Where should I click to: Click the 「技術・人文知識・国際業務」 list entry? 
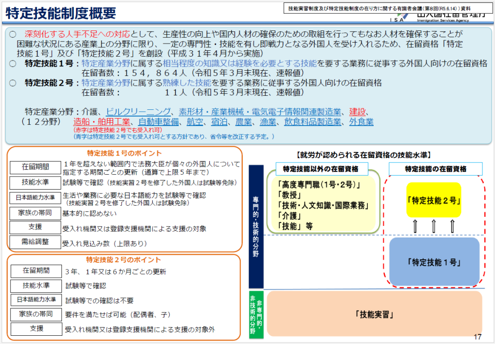point(322,206)
